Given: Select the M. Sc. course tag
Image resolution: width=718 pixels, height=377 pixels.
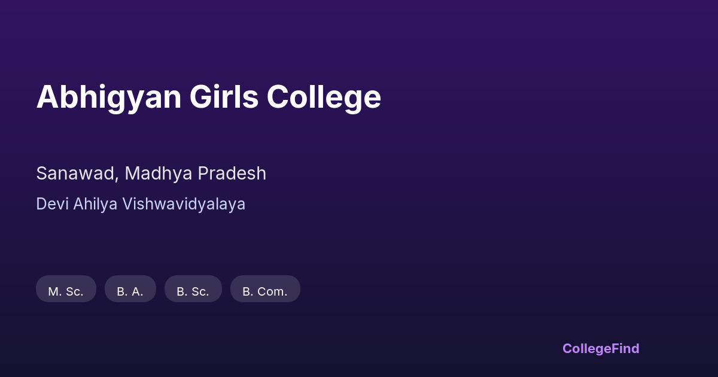Looking at the screenshot, I should 66,289.
